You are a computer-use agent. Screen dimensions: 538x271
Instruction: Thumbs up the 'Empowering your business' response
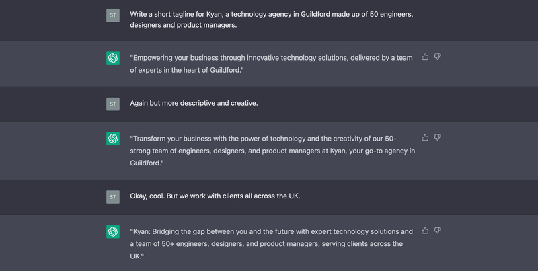(x=425, y=56)
